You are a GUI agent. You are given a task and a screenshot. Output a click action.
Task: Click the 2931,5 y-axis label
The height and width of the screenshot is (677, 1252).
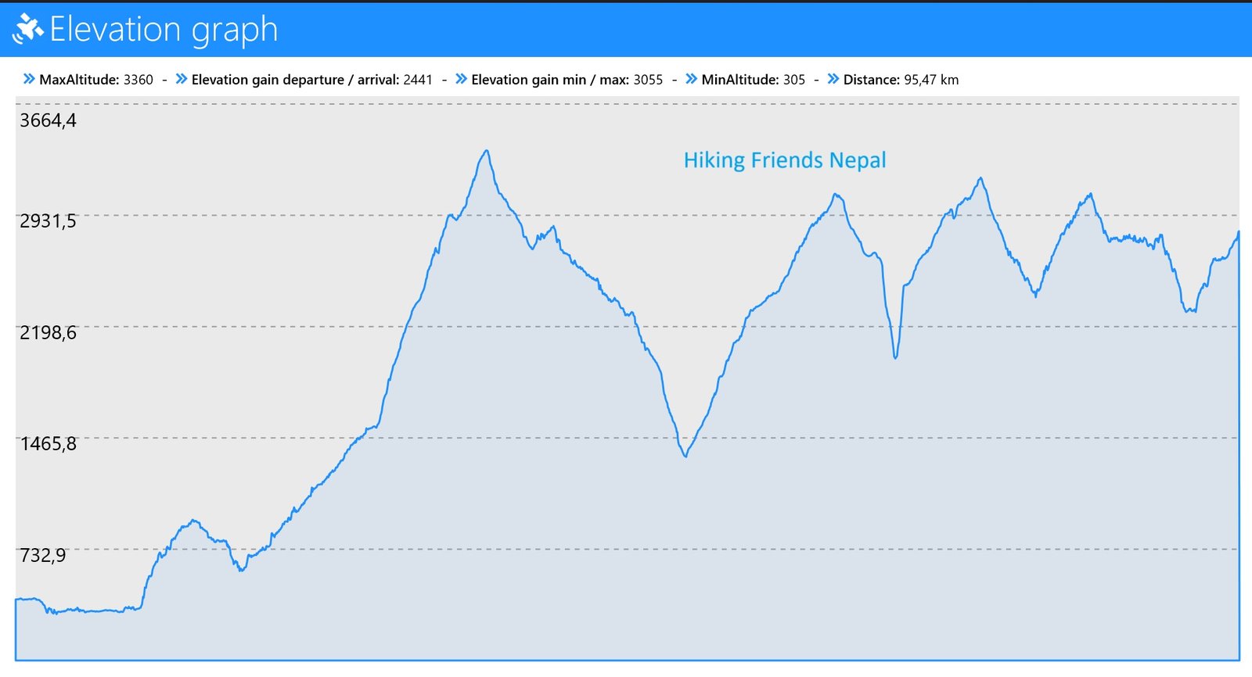pos(48,221)
